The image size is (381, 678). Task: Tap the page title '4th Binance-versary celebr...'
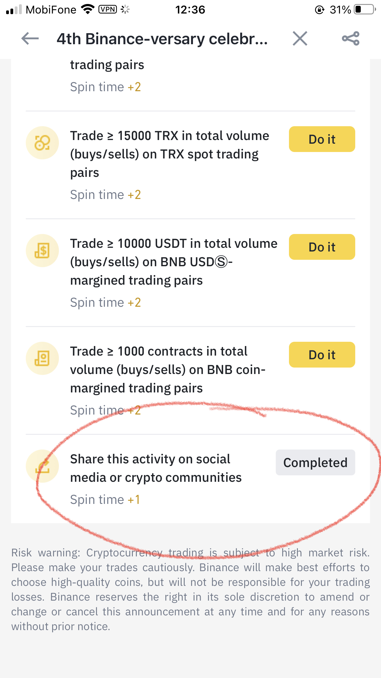click(x=162, y=39)
